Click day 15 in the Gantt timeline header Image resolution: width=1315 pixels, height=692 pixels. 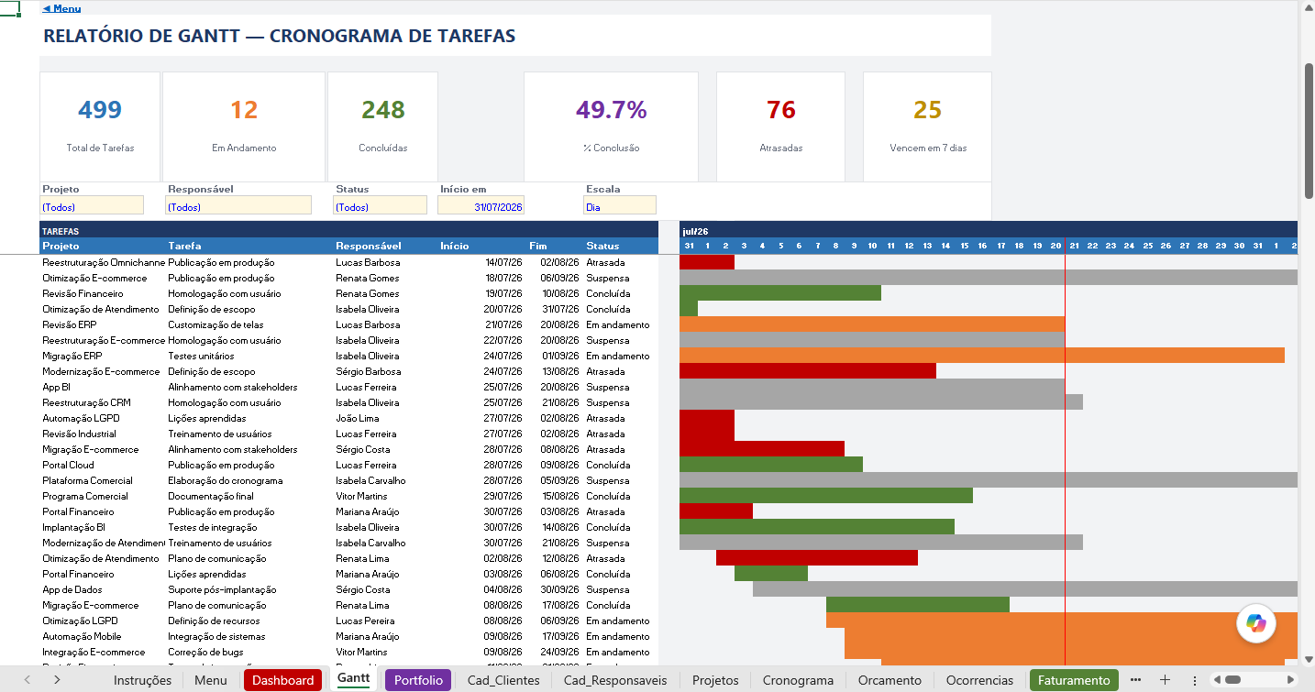tap(964, 246)
